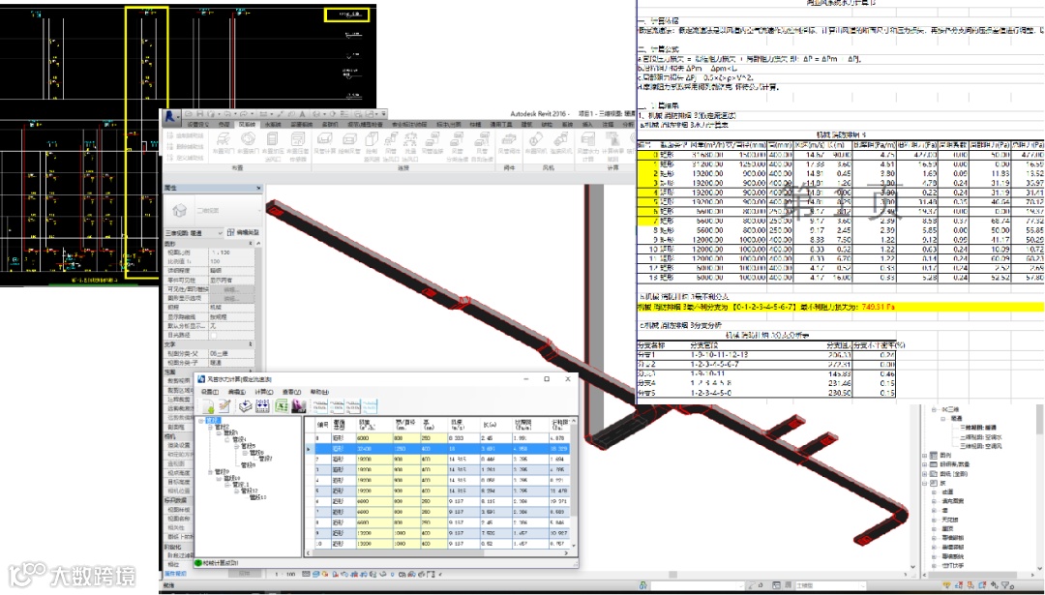Viewport: 1045px width, 595px height.
Task: Toggle the 日光路径 checkbox in Properties
Action: point(214,336)
